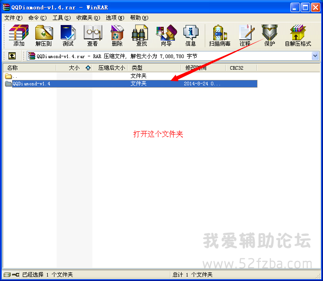This screenshot has height=281, width=323.
Task: Sort by the CRC32 column header
Action: [241, 67]
